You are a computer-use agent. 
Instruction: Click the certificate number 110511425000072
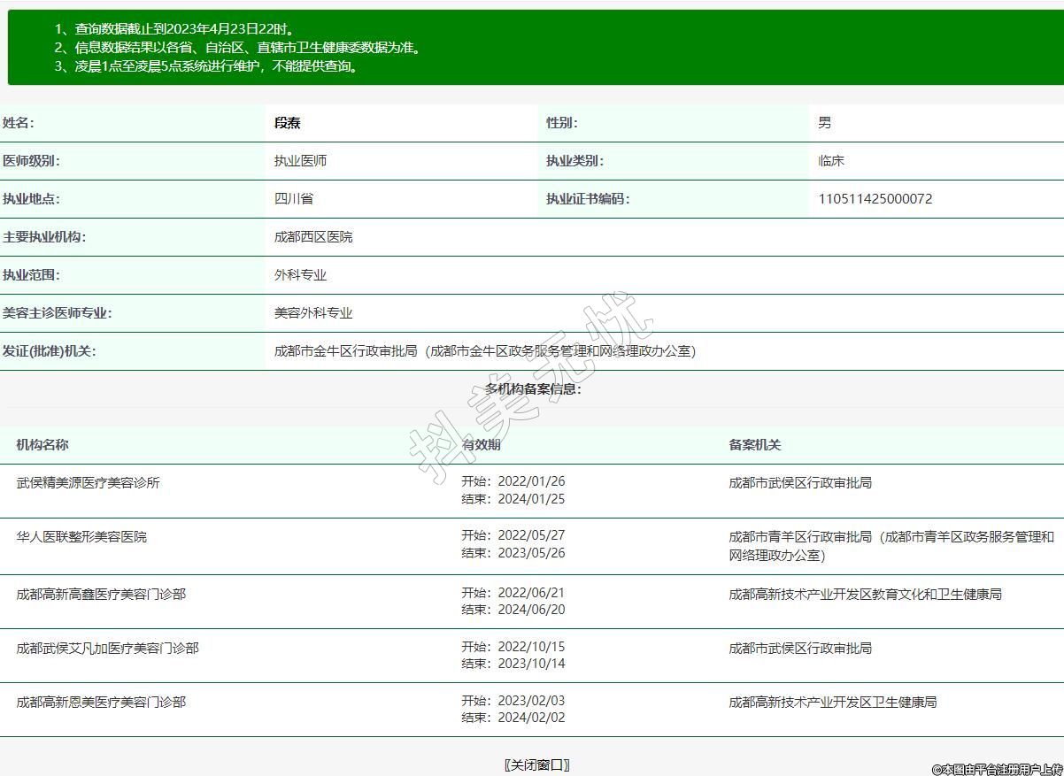(875, 199)
